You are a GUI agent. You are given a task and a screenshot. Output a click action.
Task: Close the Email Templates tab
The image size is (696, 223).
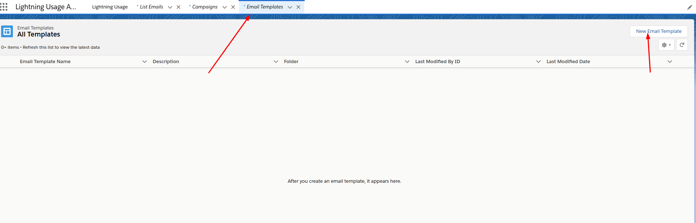(x=298, y=7)
